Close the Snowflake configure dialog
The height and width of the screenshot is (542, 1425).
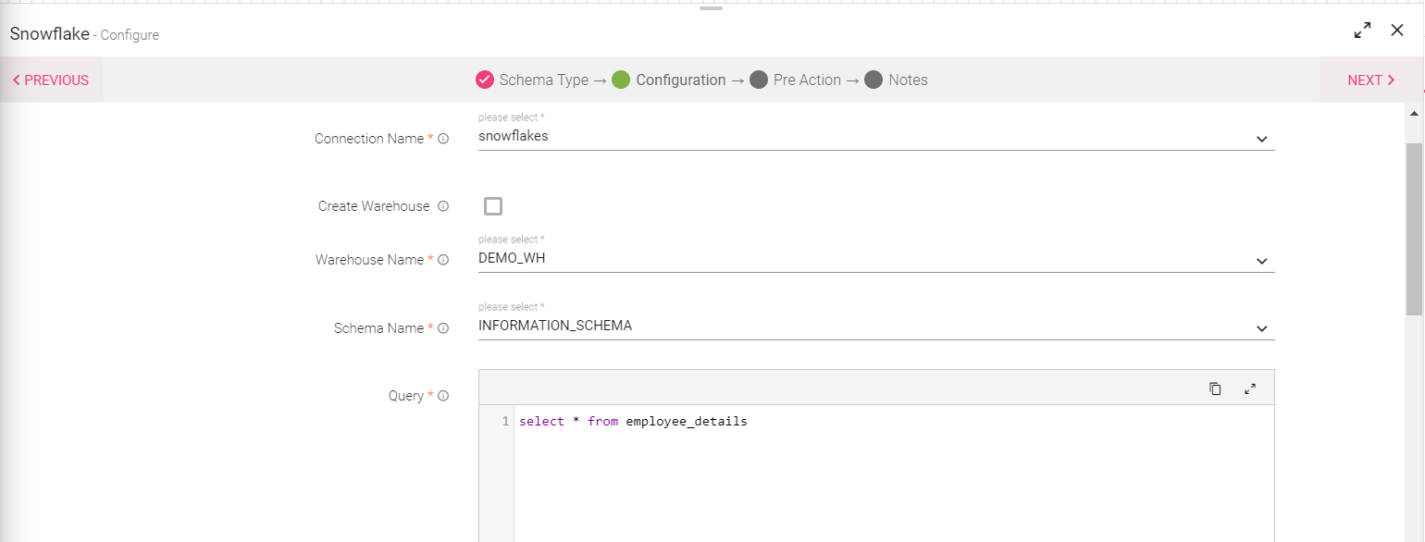coord(1397,31)
